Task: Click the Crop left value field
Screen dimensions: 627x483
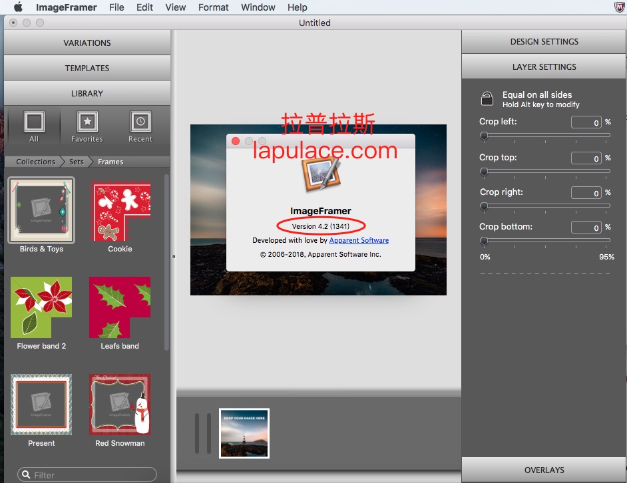Action: click(586, 122)
